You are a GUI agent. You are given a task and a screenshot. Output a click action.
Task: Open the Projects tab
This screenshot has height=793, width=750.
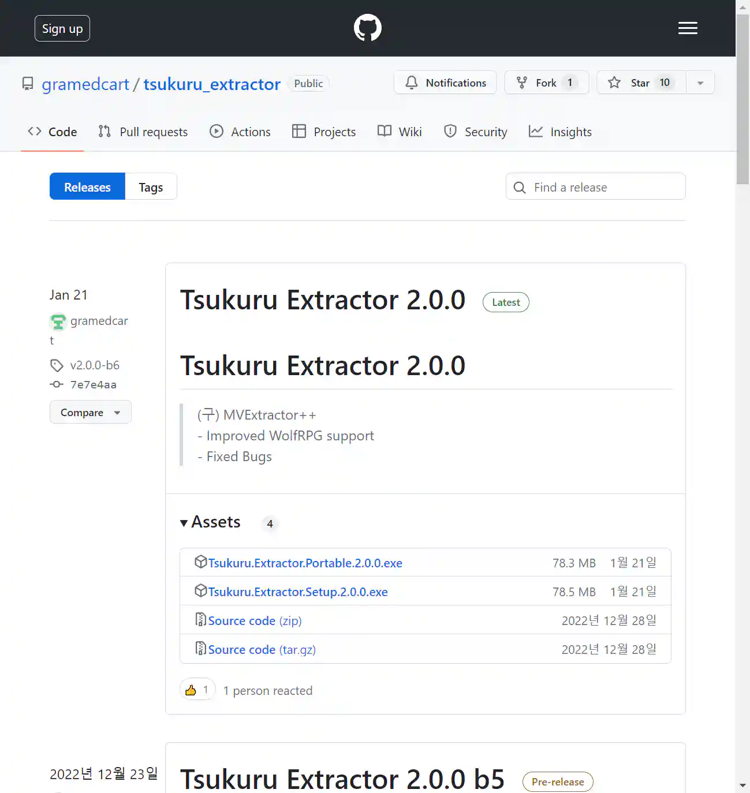(x=324, y=132)
